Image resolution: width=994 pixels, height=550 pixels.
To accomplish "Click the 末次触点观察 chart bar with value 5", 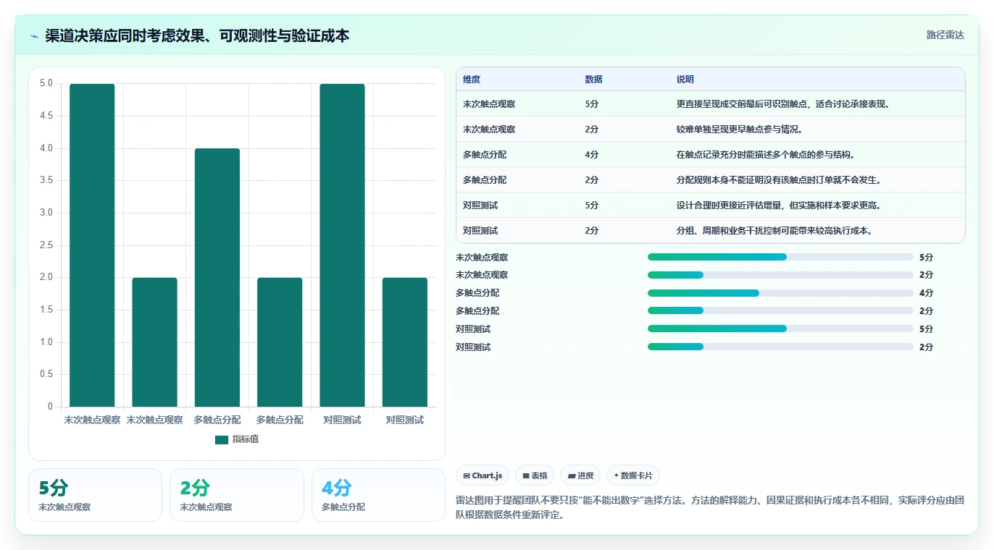I will click(x=92, y=245).
